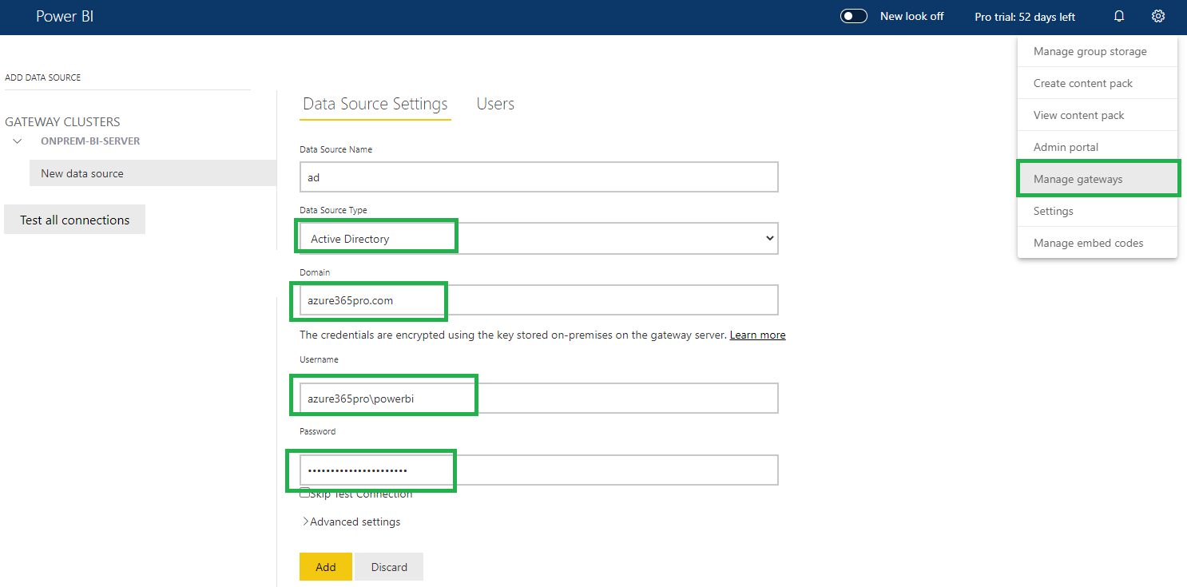Click in the Domain input field
Screen dimensions: 1187x587
(x=538, y=300)
